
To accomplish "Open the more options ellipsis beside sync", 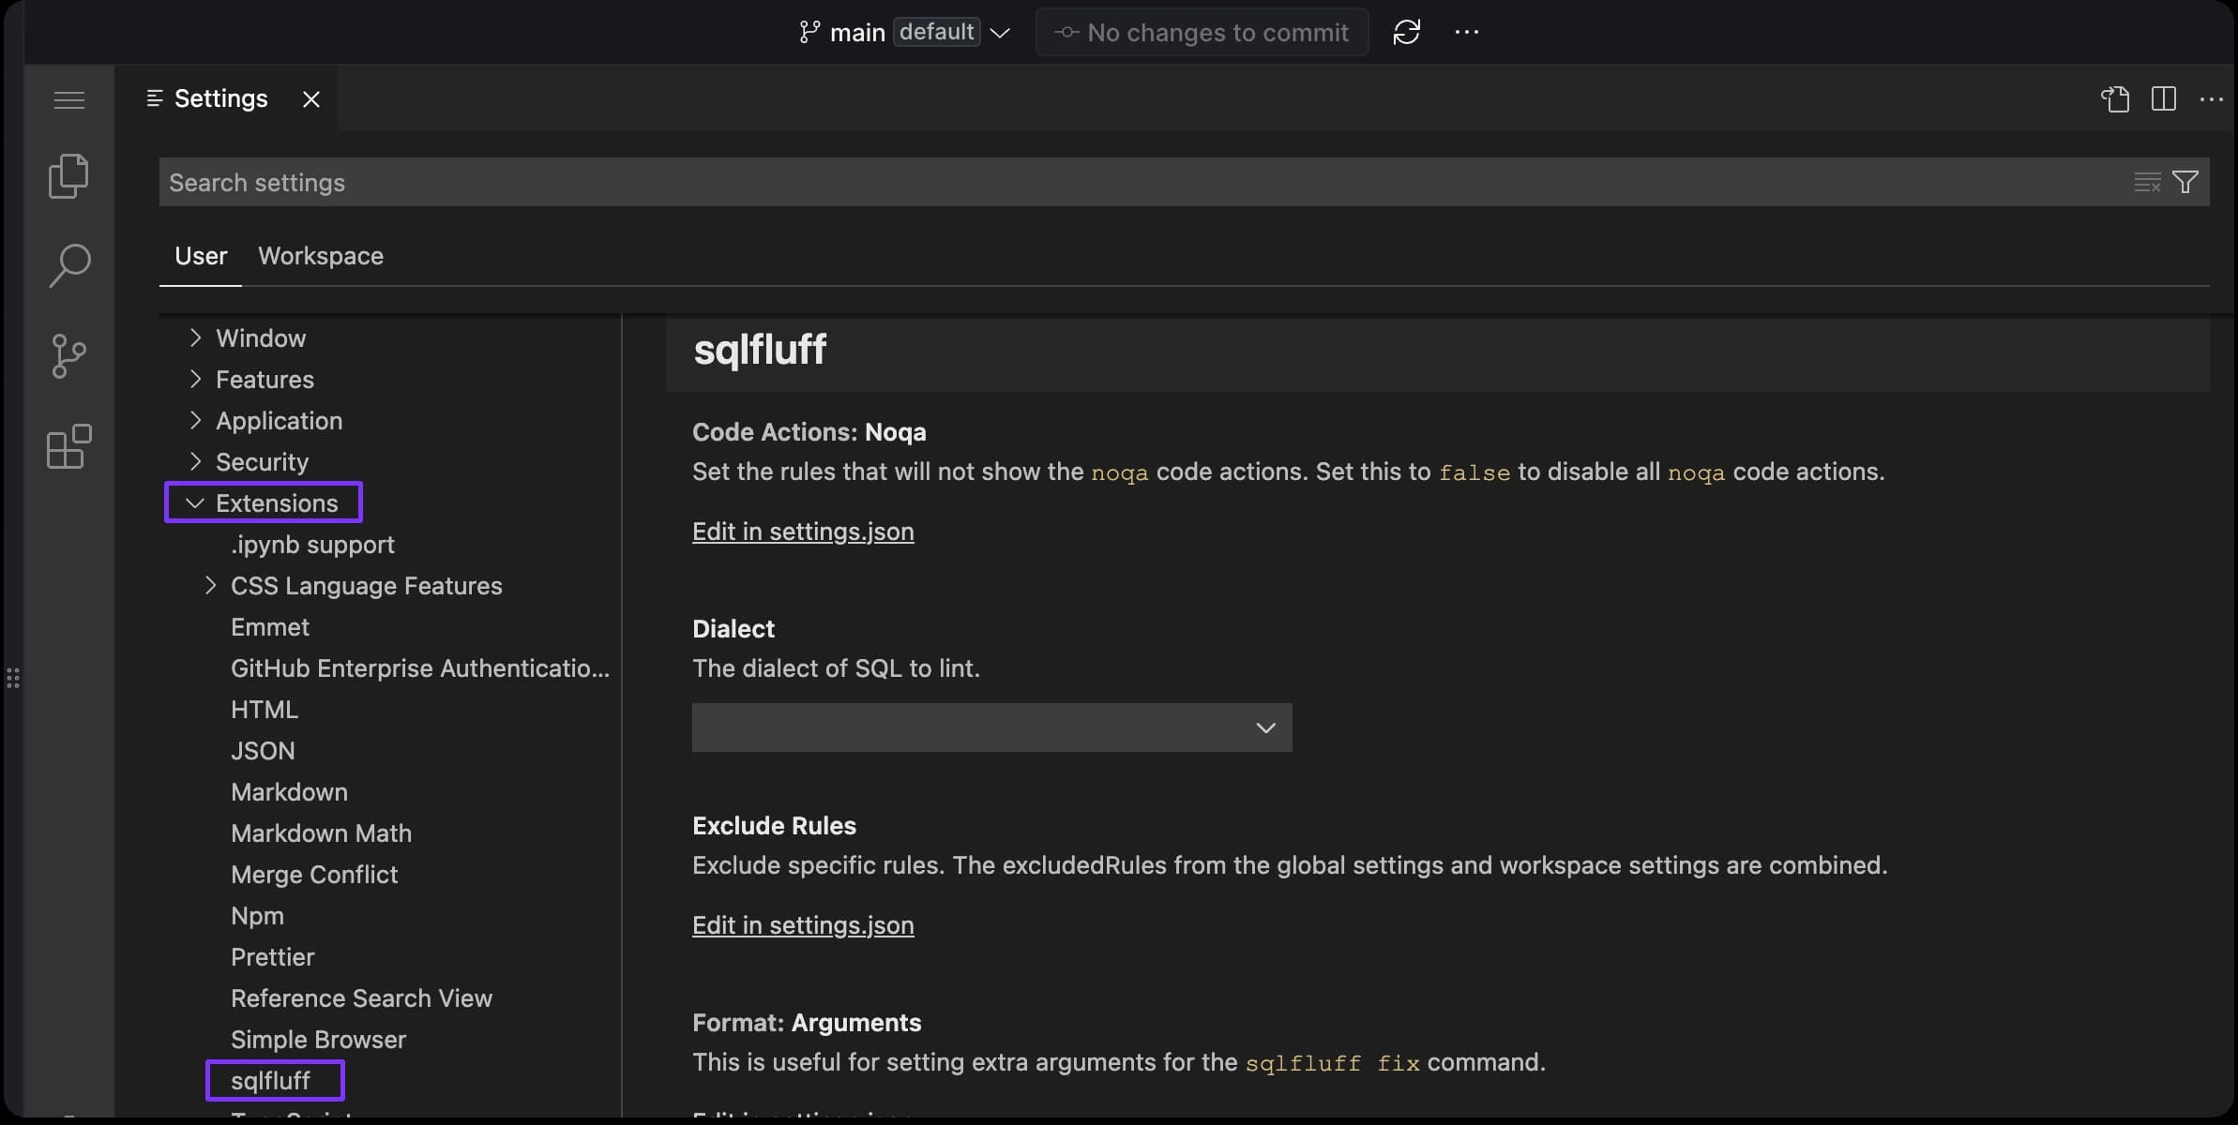I will coord(1466,32).
